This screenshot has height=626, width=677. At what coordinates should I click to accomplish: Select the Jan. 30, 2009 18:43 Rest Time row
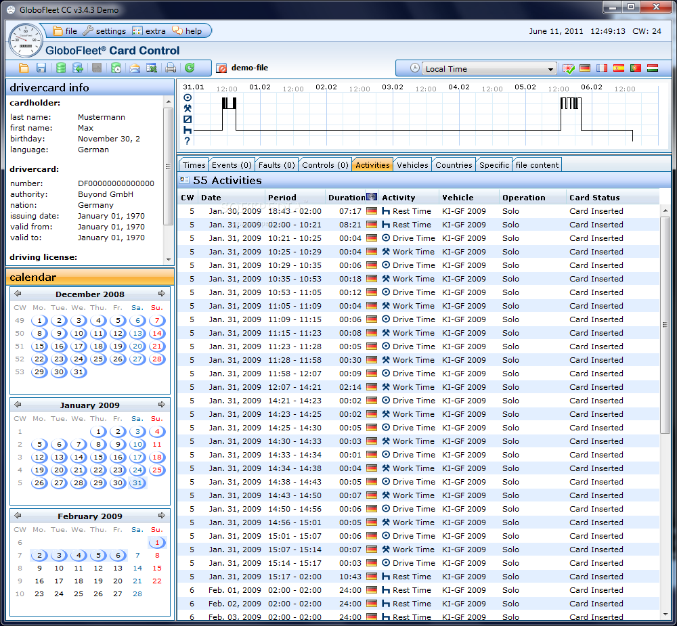418,211
